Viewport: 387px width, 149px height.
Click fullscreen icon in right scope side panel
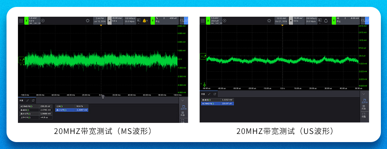pos(363,115)
